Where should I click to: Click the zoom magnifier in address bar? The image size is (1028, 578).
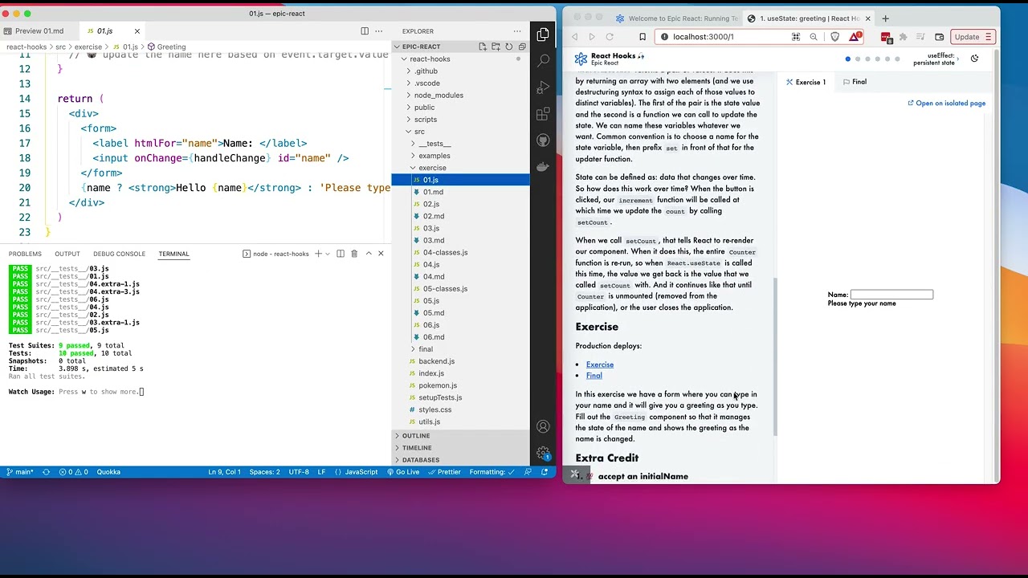point(814,37)
